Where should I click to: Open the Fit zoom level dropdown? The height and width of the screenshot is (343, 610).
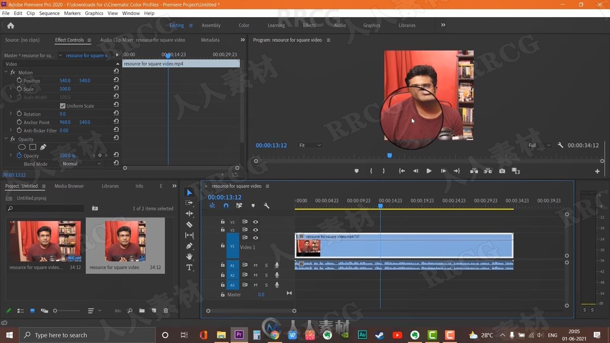310,145
